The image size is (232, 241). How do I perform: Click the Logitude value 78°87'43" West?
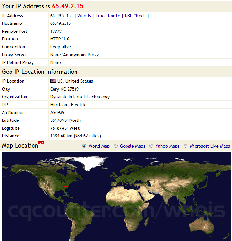tap(65, 128)
